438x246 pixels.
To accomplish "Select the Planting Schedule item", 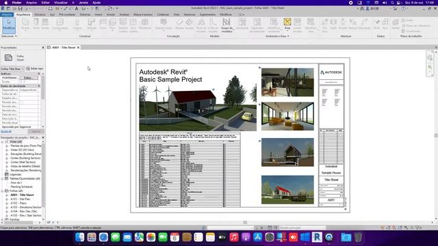I will [x=21, y=187].
